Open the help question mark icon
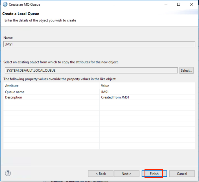199x182 pixels. (x=8, y=173)
